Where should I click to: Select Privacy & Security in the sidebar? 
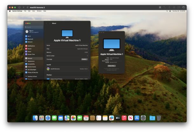pyautogui.click(x=32, y=72)
